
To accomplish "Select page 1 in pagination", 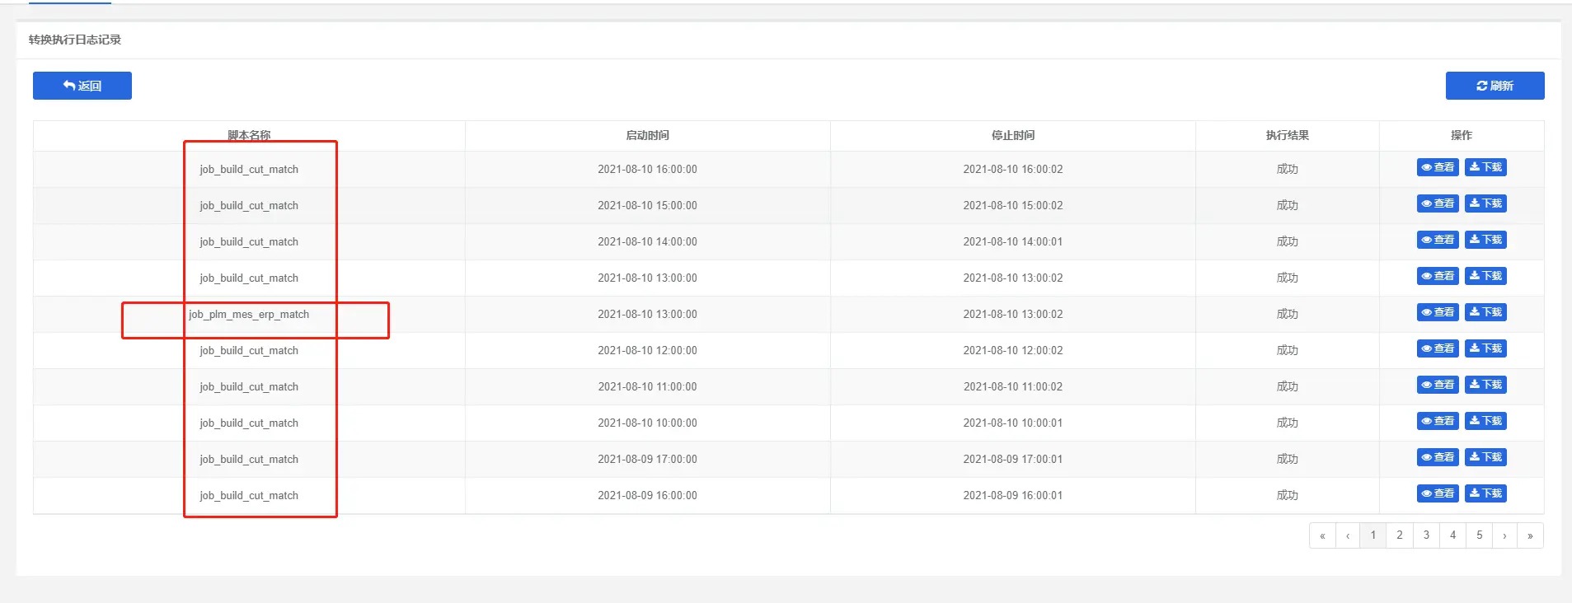I will (x=1373, y=535).
